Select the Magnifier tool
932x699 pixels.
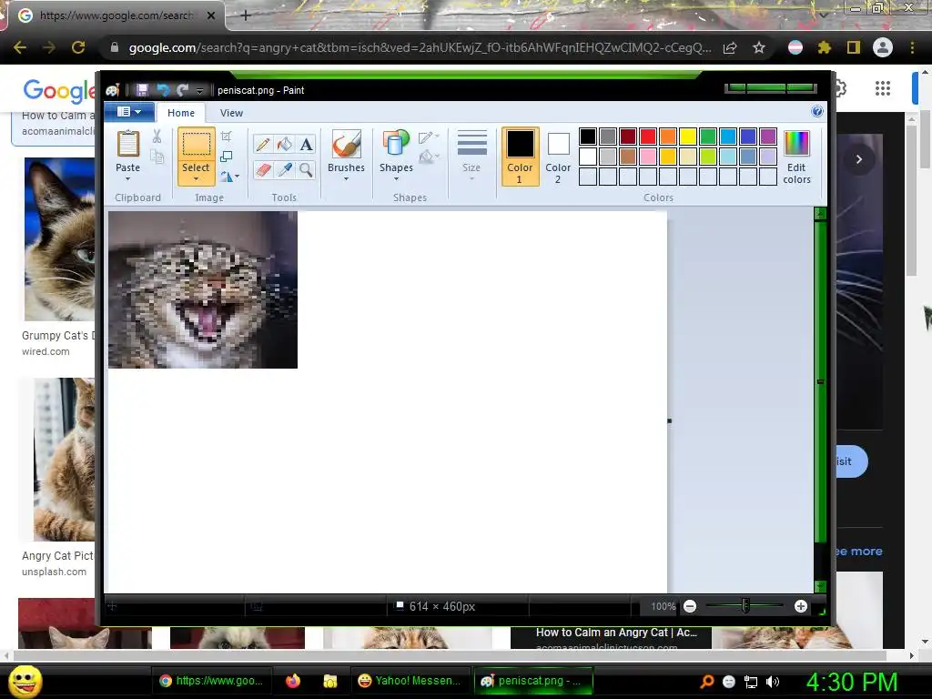coord(306,170)
